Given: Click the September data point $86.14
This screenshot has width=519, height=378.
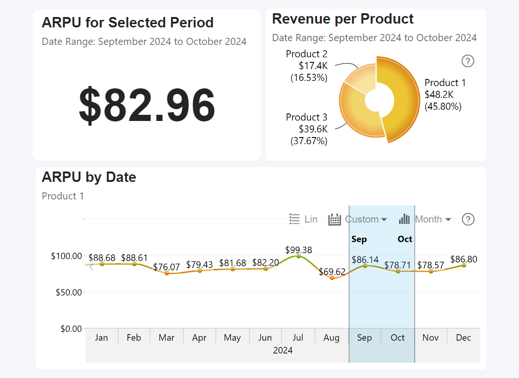Looking at the screenshot, I should [365, 266].
